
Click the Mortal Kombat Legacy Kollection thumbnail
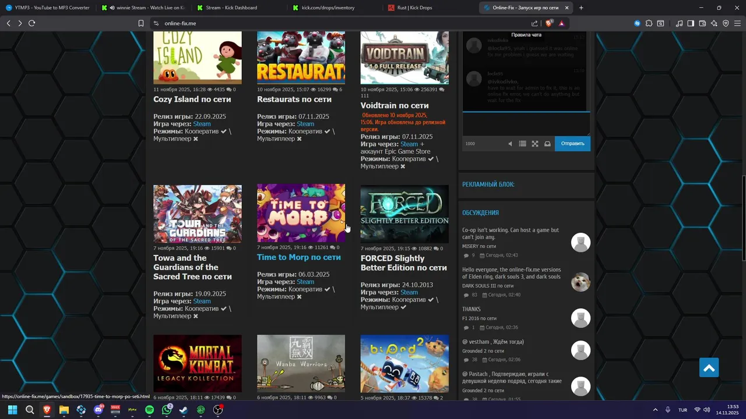(x=197, y=363)
